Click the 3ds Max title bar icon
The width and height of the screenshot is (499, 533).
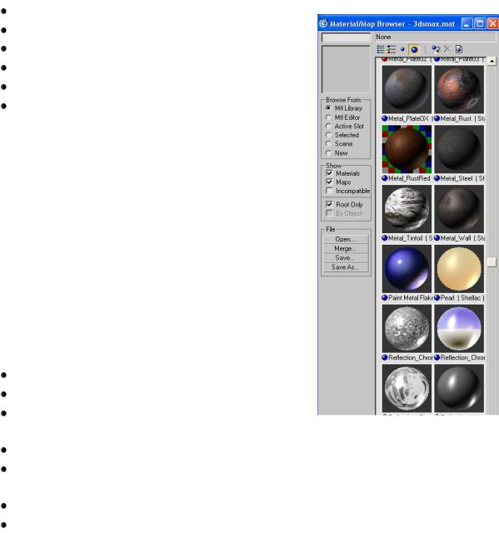click(323, 23)
